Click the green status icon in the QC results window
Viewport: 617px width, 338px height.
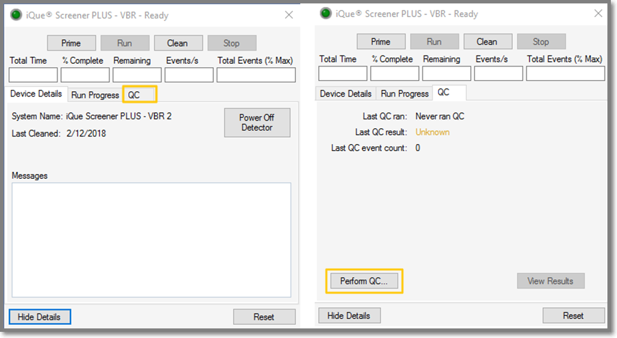coord(325,14)
